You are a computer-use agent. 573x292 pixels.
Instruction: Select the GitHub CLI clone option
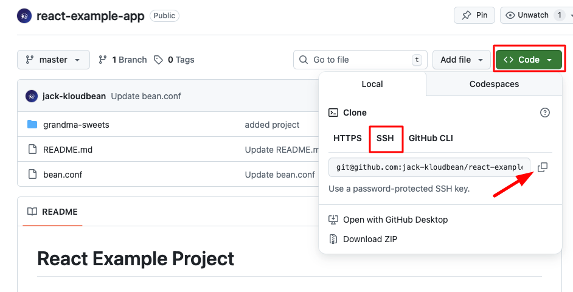click(x=431, y=138)
